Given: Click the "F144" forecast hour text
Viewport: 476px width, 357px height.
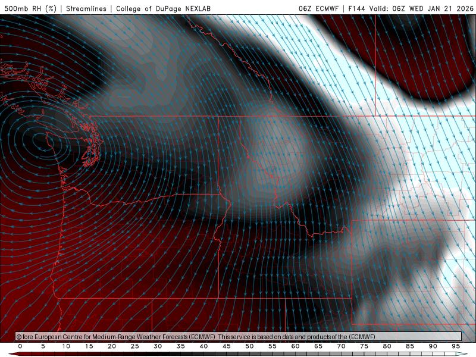Looking at the screenshot, I should (x=356, y=8).
